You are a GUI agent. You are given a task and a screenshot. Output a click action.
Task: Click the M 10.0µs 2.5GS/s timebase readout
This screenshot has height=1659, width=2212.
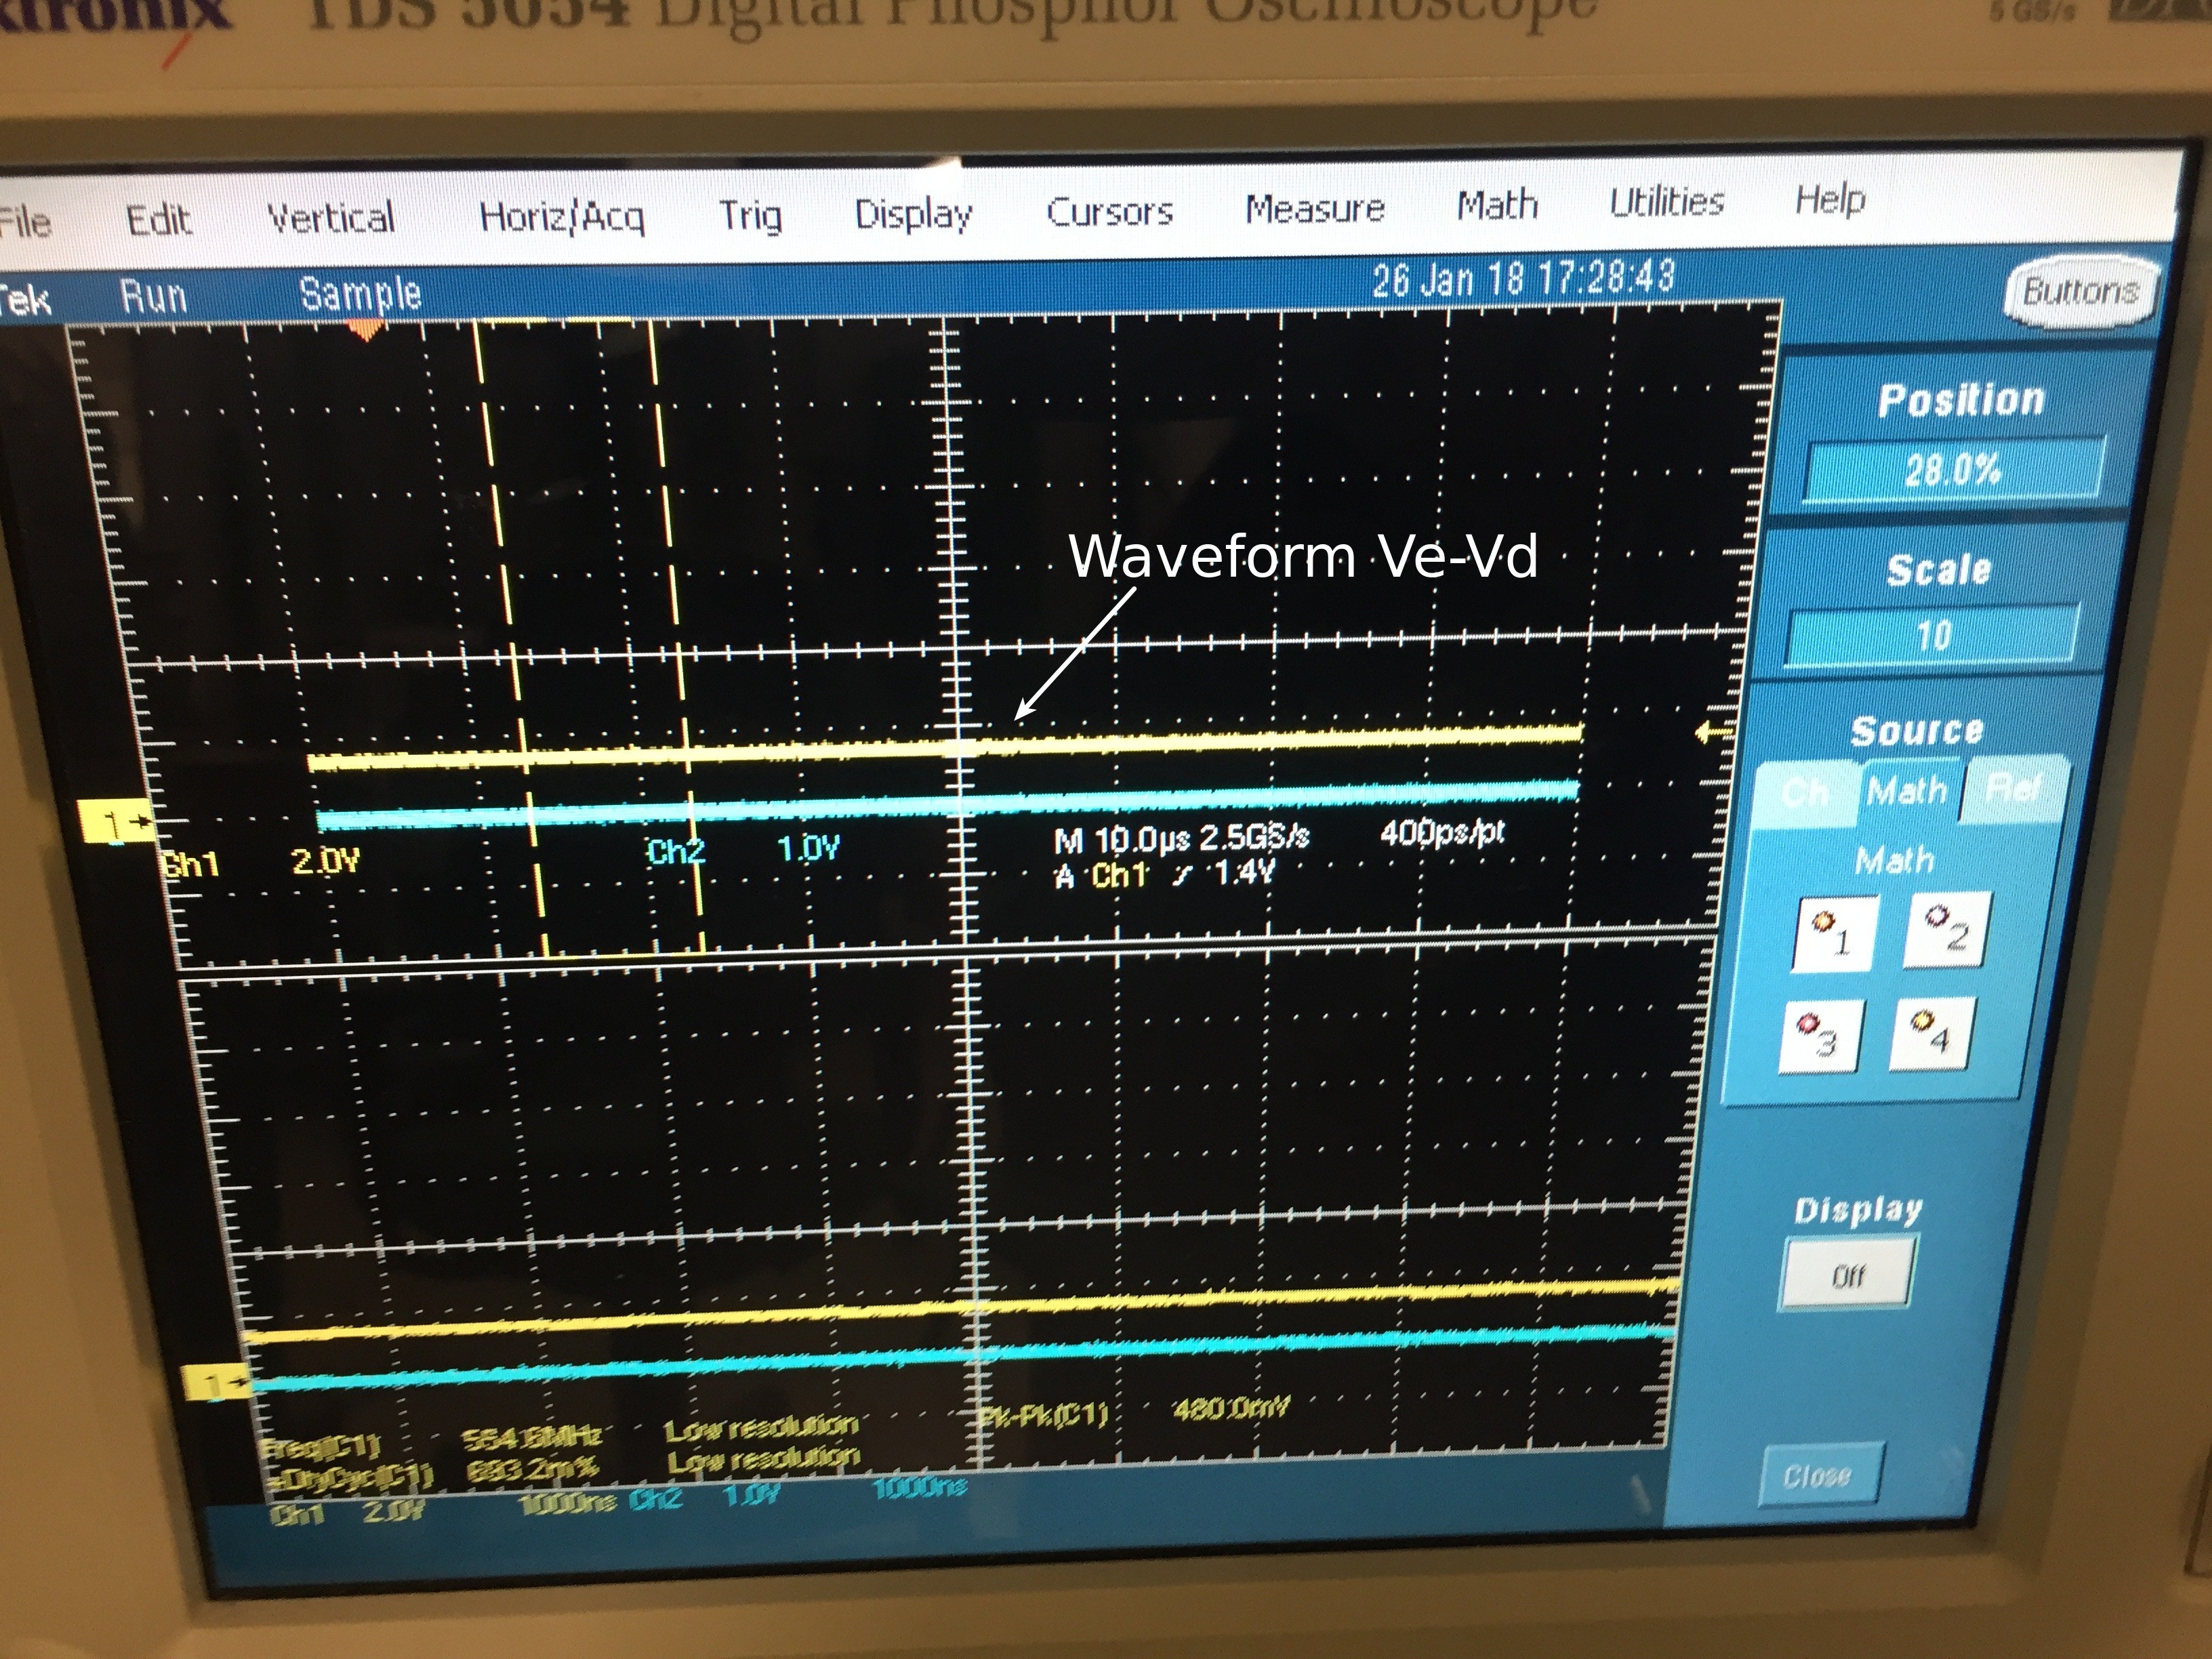1182,838
